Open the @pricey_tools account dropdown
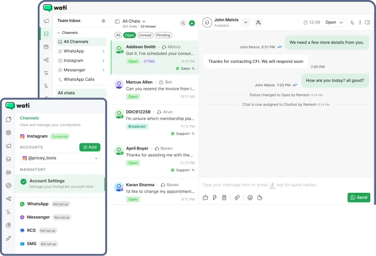 point(60,158)
